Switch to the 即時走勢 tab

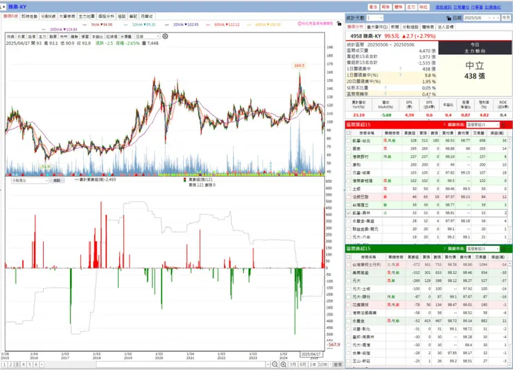29,17
